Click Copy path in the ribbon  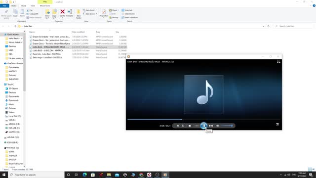[x=32, y=14]
